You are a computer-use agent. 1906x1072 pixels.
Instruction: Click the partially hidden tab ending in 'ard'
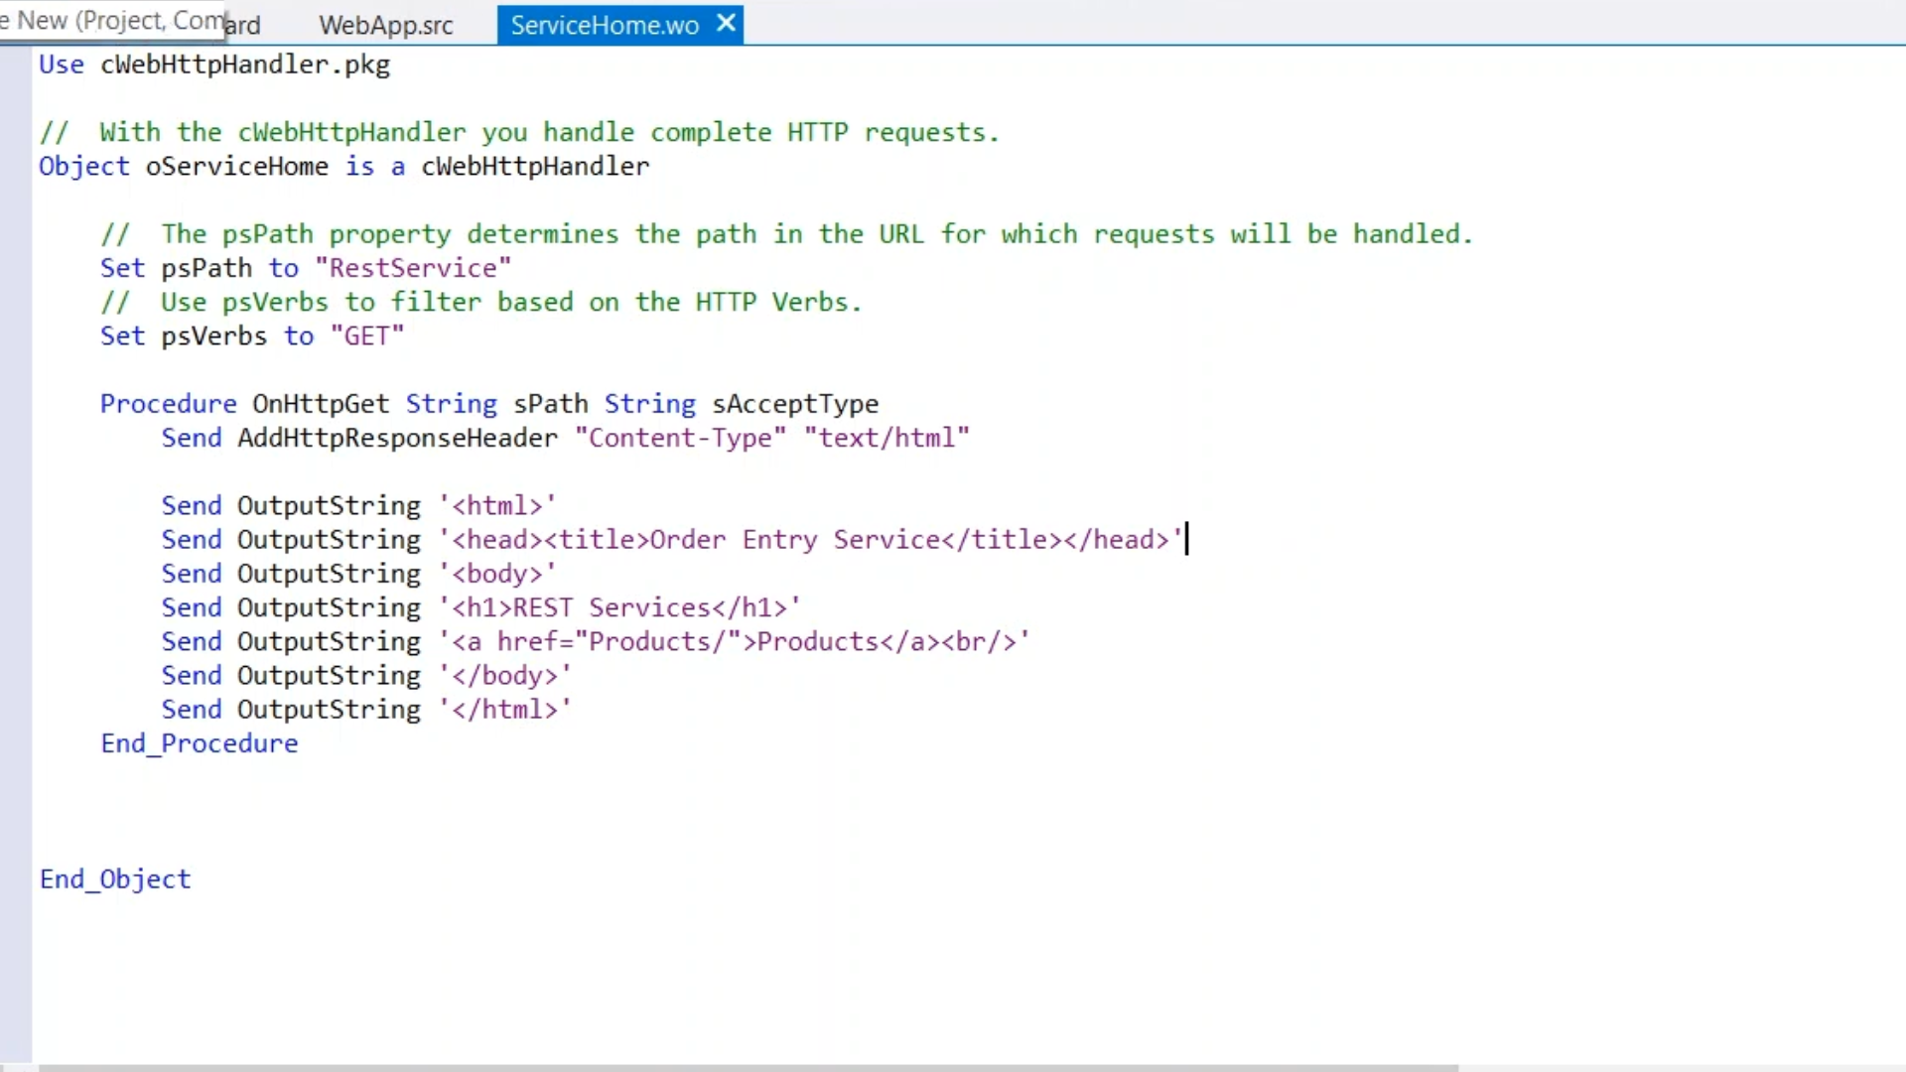pyautogui.click(x=243, y=26)
